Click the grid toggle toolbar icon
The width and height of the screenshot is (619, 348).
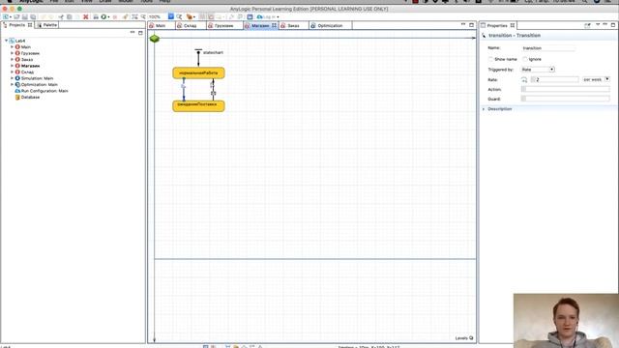[202, 17]
